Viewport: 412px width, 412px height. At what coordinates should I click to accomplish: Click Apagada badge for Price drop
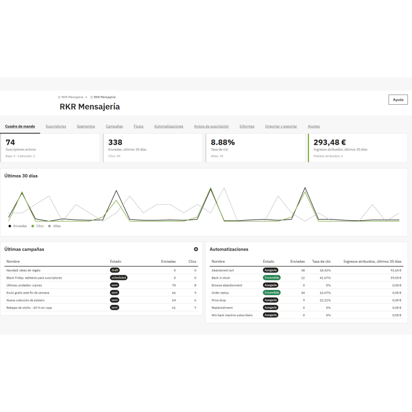270,300
